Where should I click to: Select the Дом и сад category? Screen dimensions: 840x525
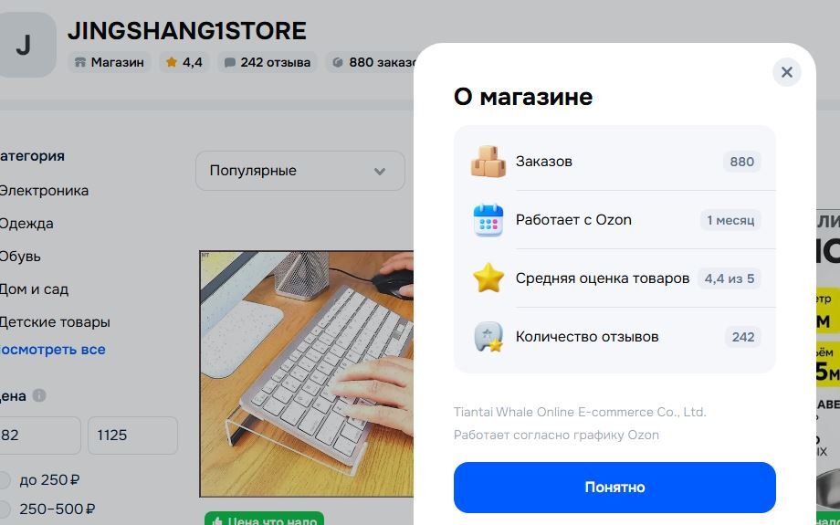pos(34,289)
